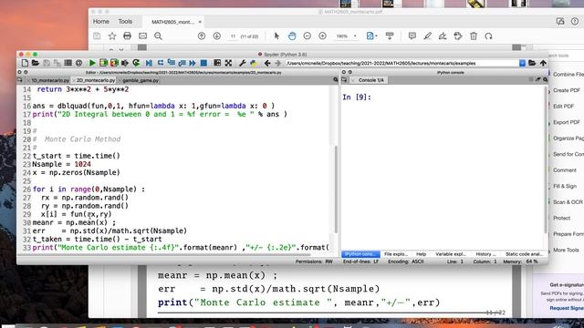Select the Acrobat arrow selection tool
Image resolution: width=584 pixels, height=328 pixels.
276,36
